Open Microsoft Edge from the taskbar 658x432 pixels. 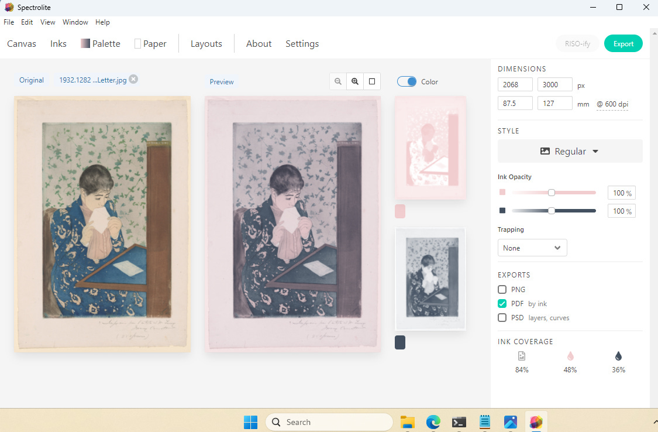433,422
